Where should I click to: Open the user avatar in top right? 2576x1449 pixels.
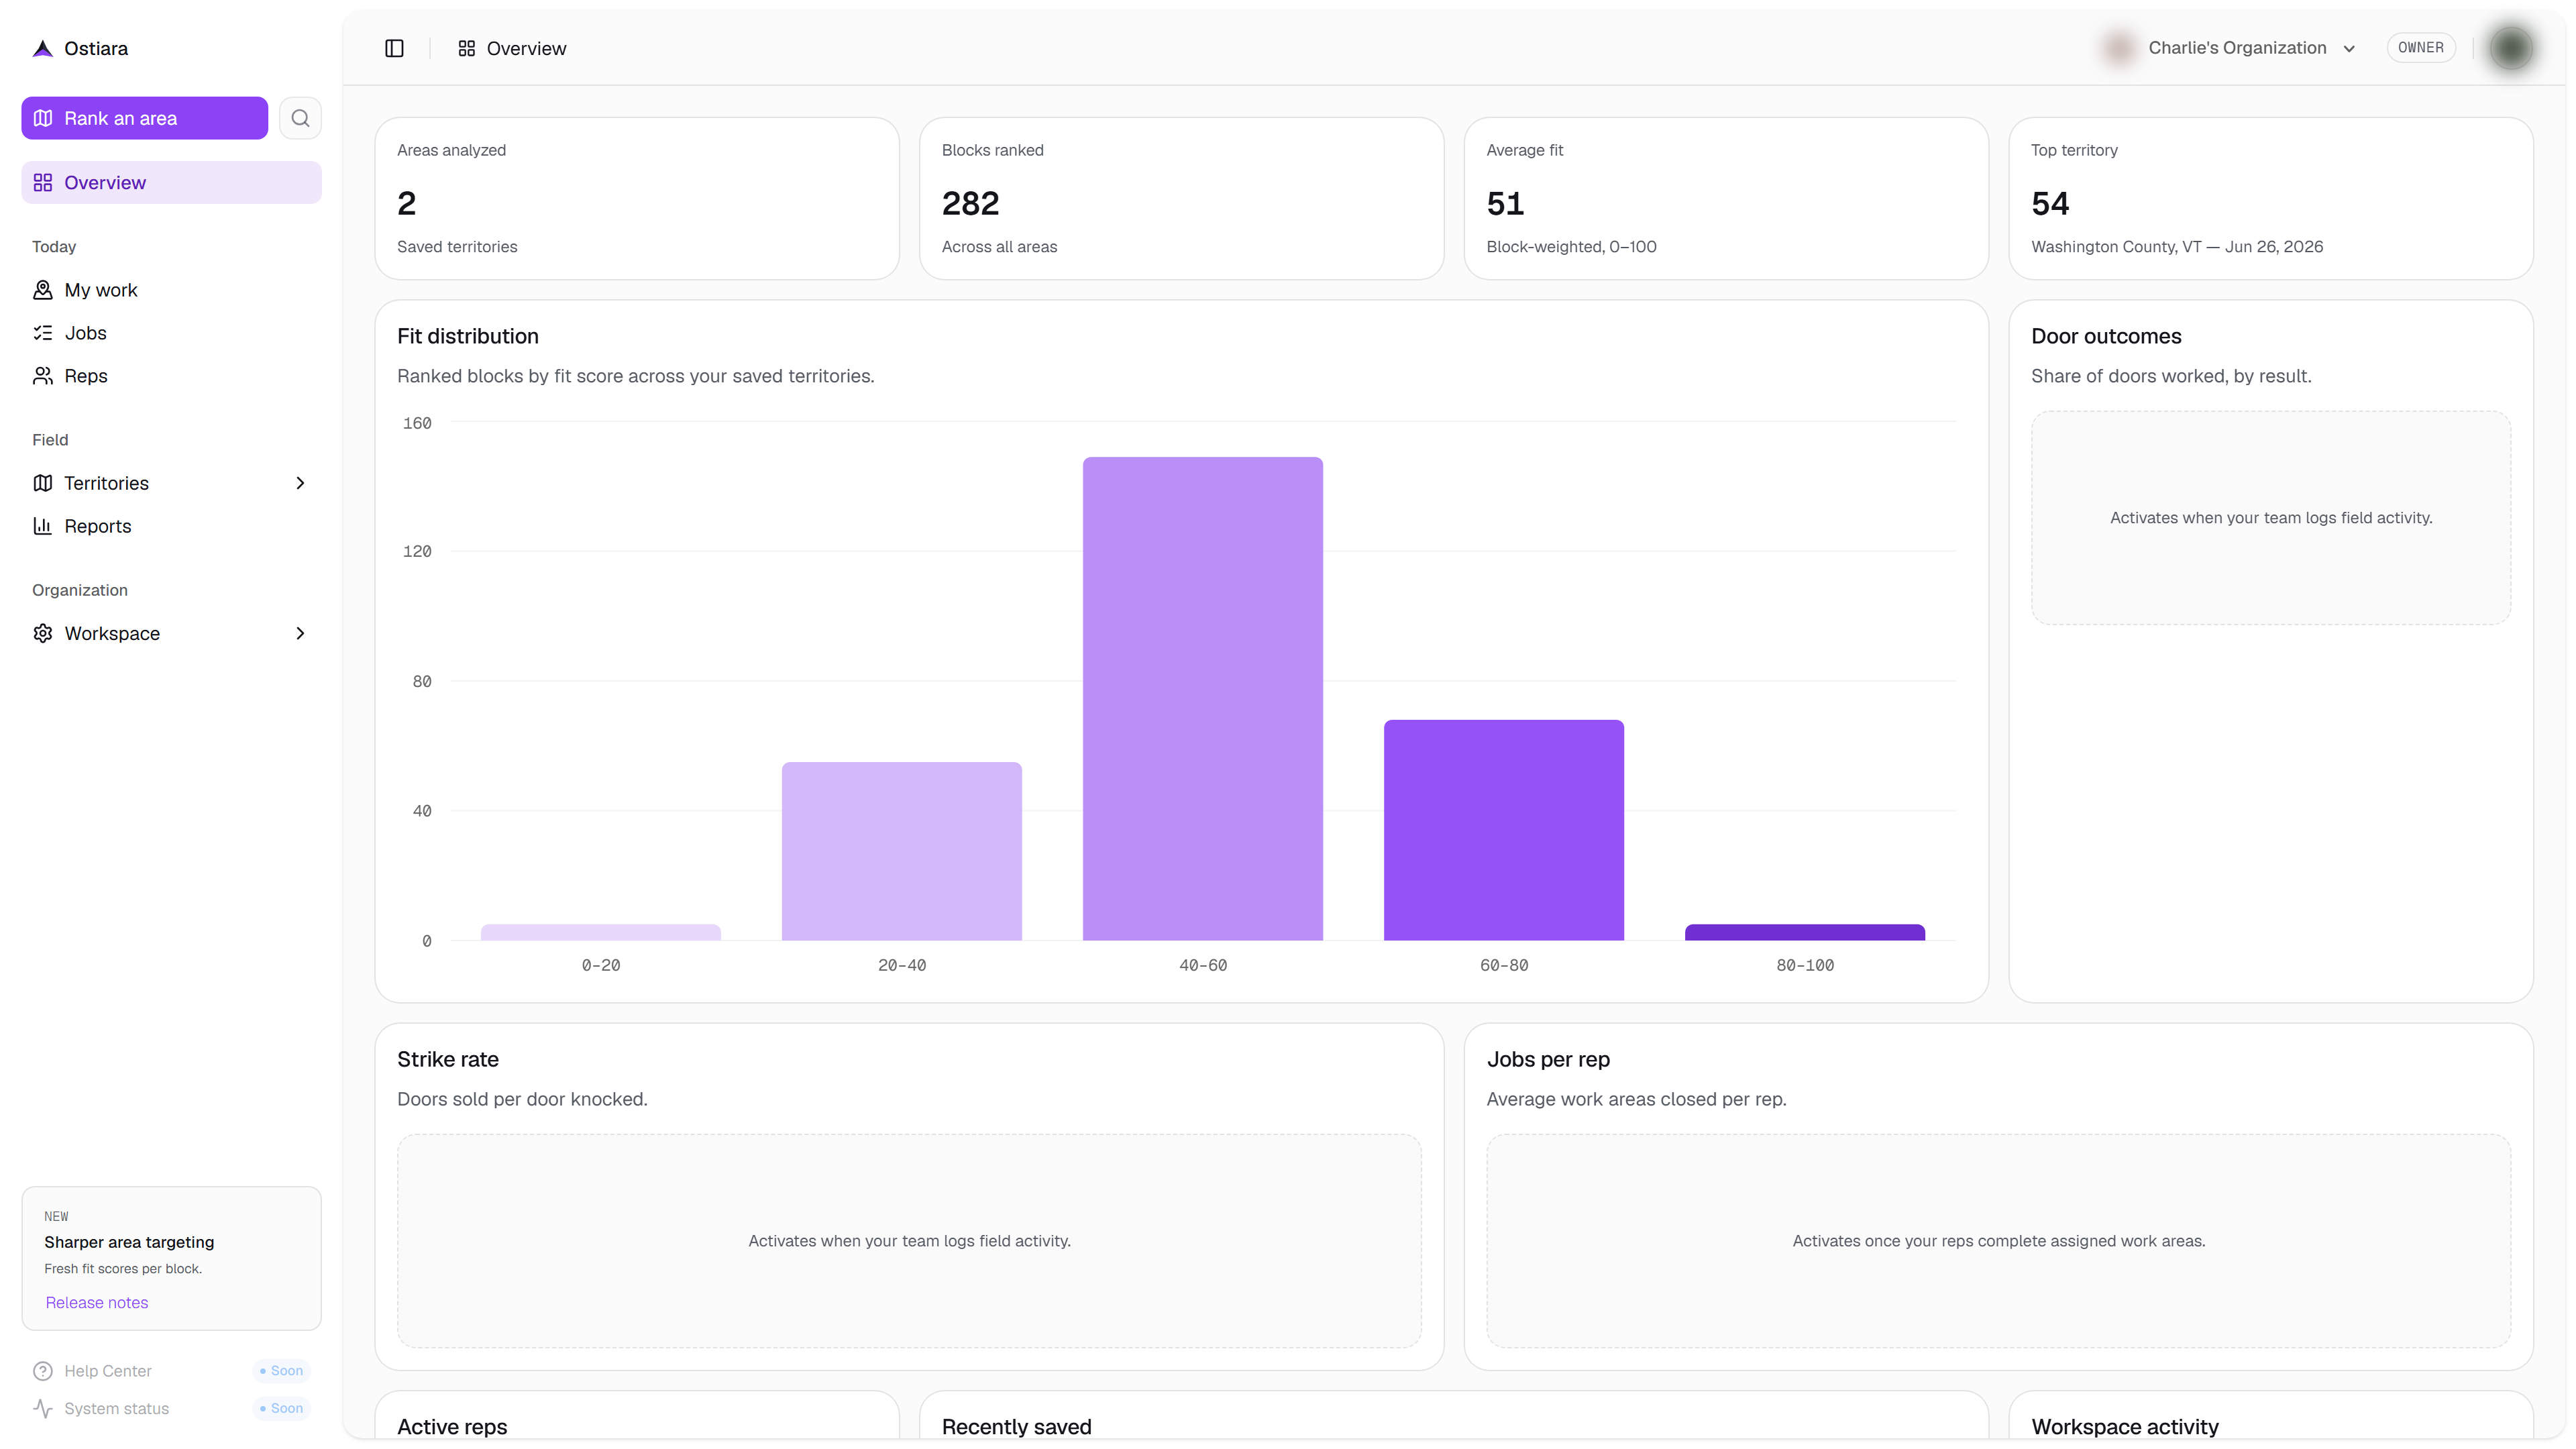(x=2510, y=48)
